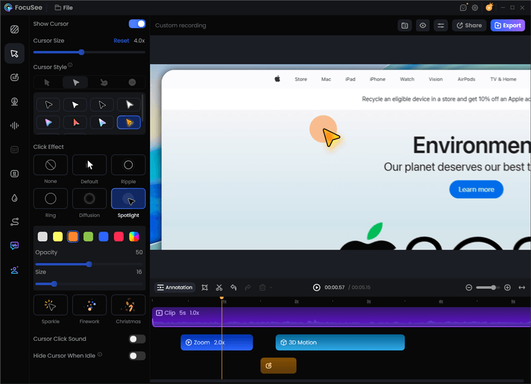This screenshot has height=384, width=531.
Task: Click the crop tool in timeline toolbar
Action: click(205, 287)
